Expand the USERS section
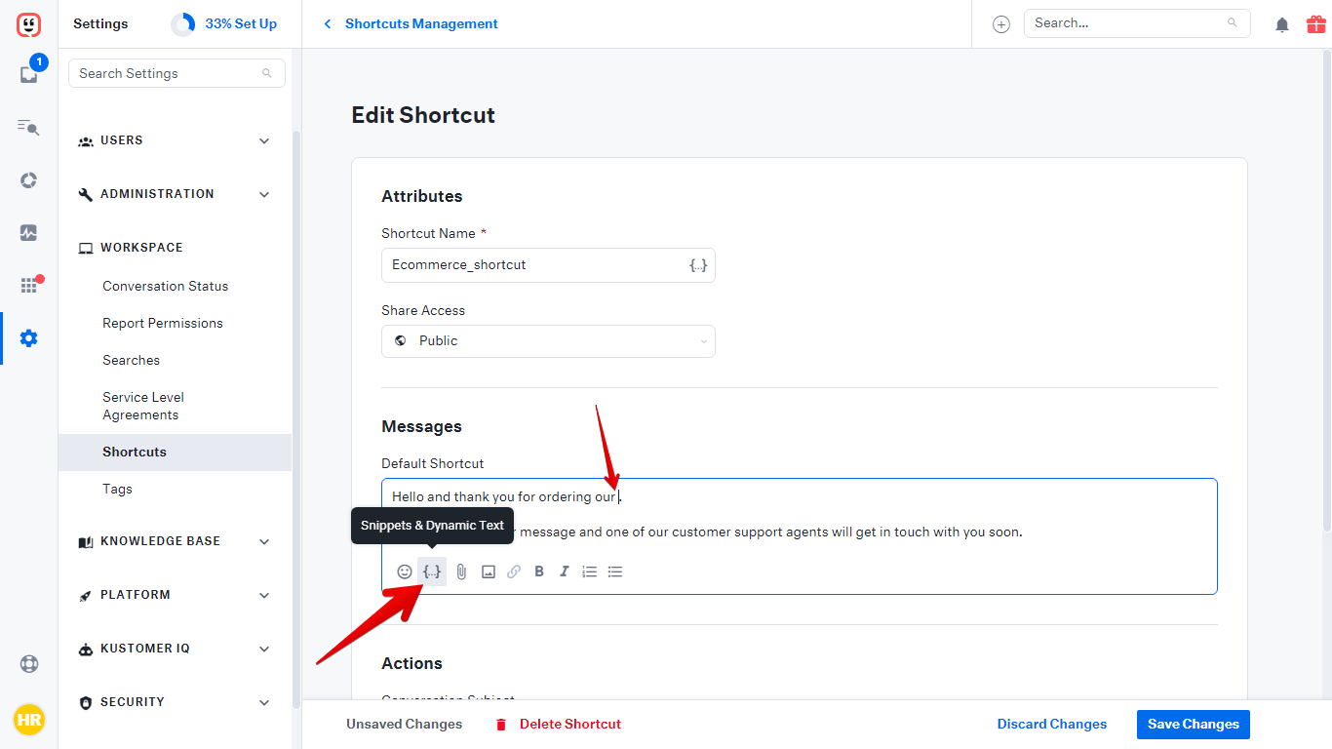Image resolution: width=1332 pixels, height=749 pixels. 175,140
